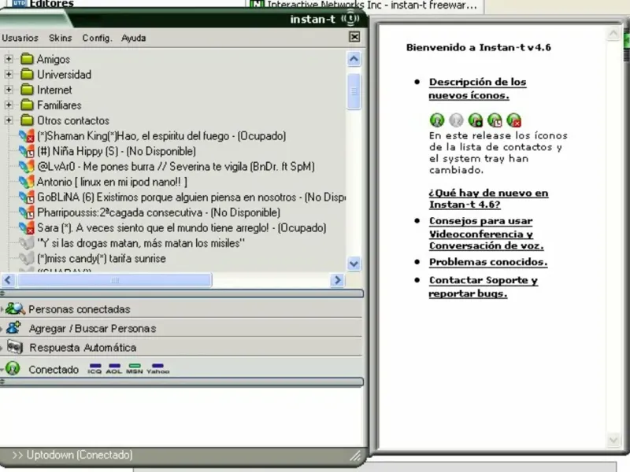630x472 pixels.
Task: Select contact Sara (*) A veces siento
Action: 181,227
